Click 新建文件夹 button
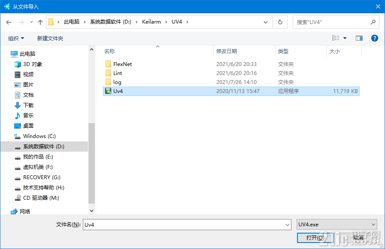385x249 pixels. click(50, 38)
